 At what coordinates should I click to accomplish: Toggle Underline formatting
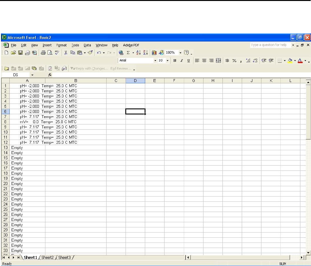[x=188, y=60]
